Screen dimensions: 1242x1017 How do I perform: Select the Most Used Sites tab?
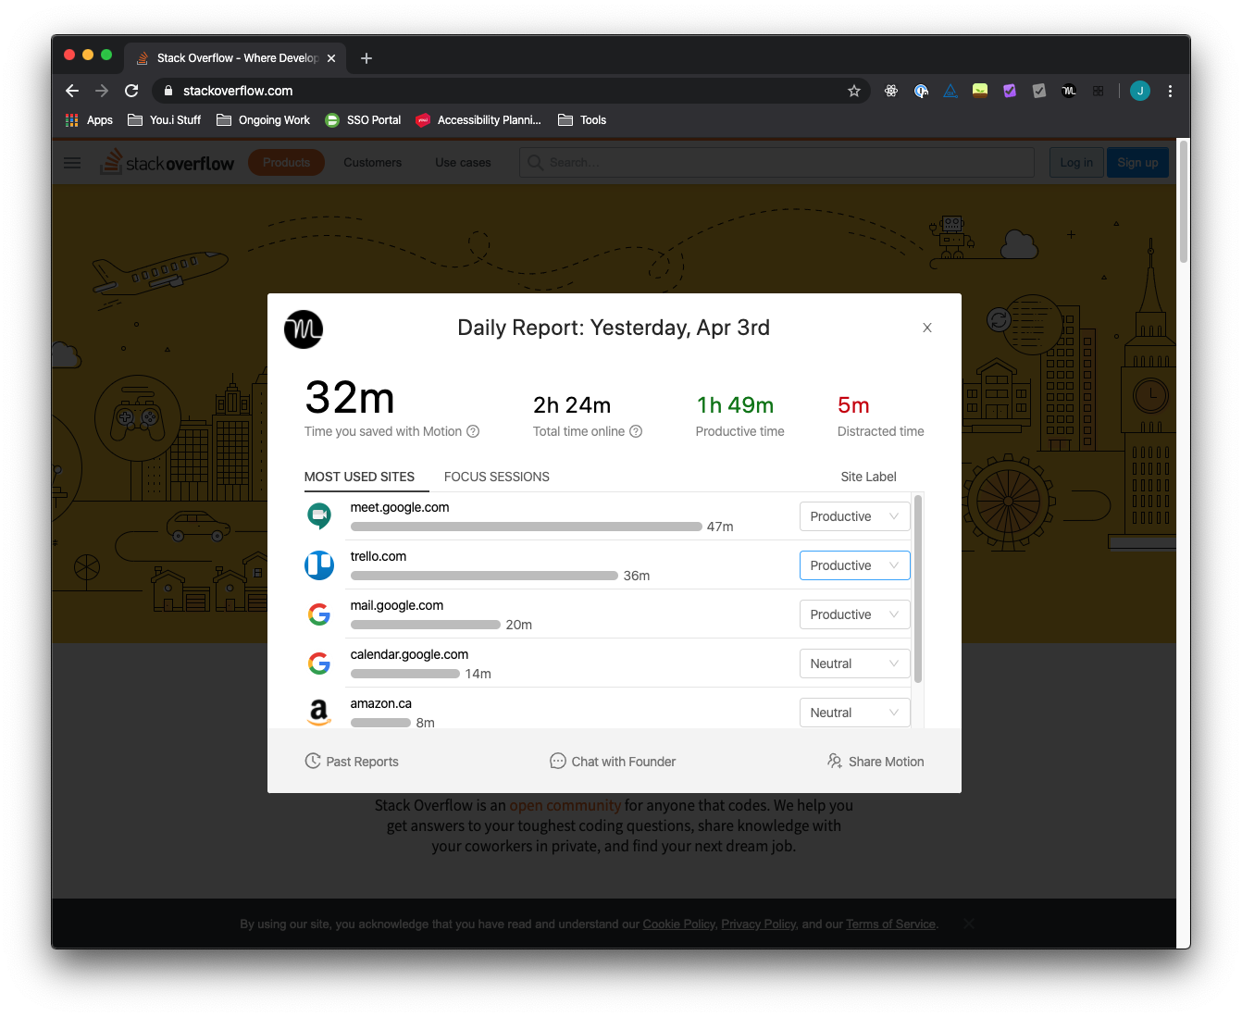click(359, 477)
